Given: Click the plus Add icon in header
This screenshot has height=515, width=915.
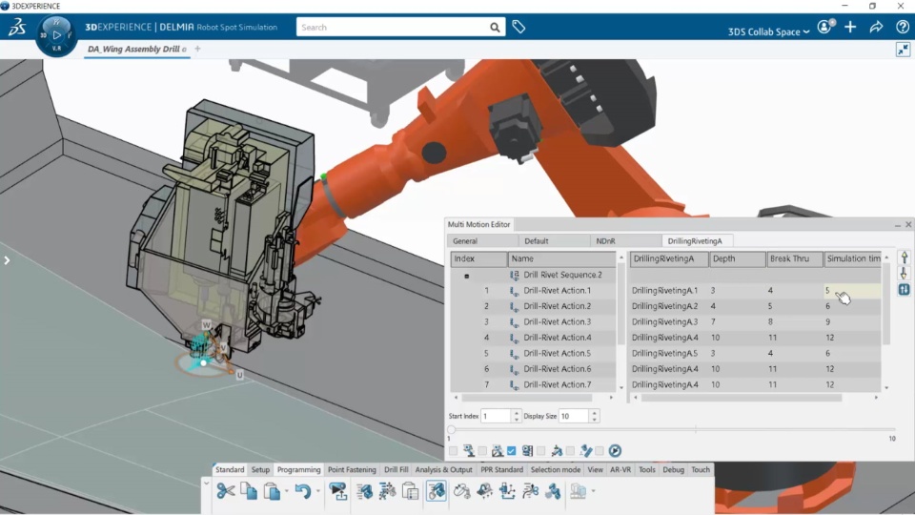Looking at the screenshot, I should pyautogui.click(x=850, y=27).
